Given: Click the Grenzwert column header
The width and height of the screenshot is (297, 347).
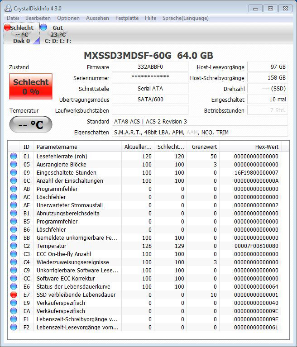Looking at the screenshot, I should tap(203, 147).
